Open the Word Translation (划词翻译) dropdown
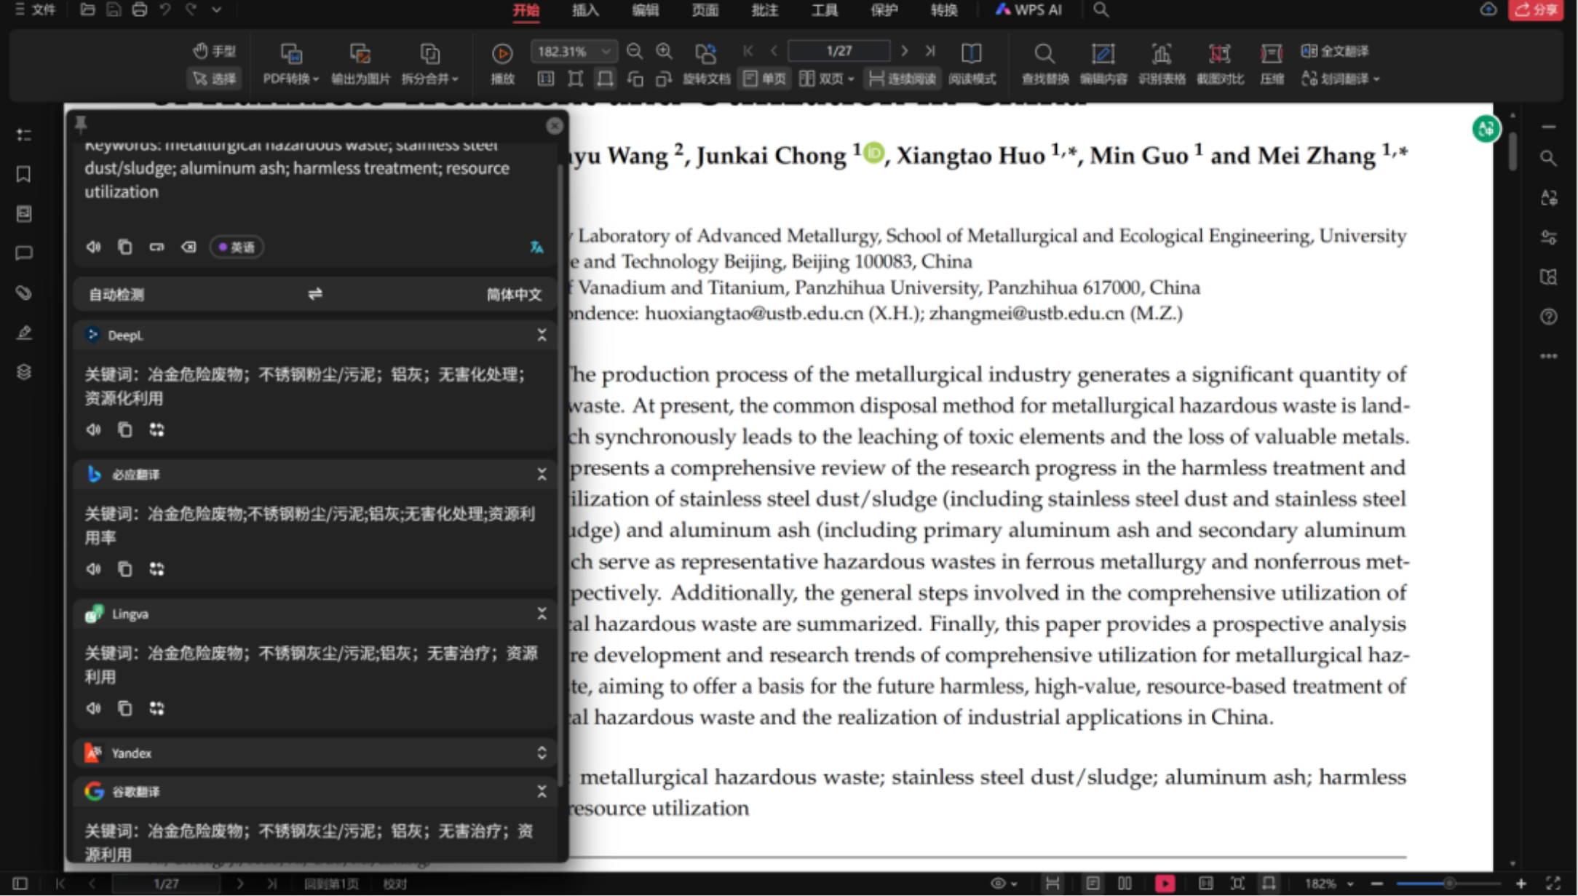The image size is (1578, 896). point(1341,79)
